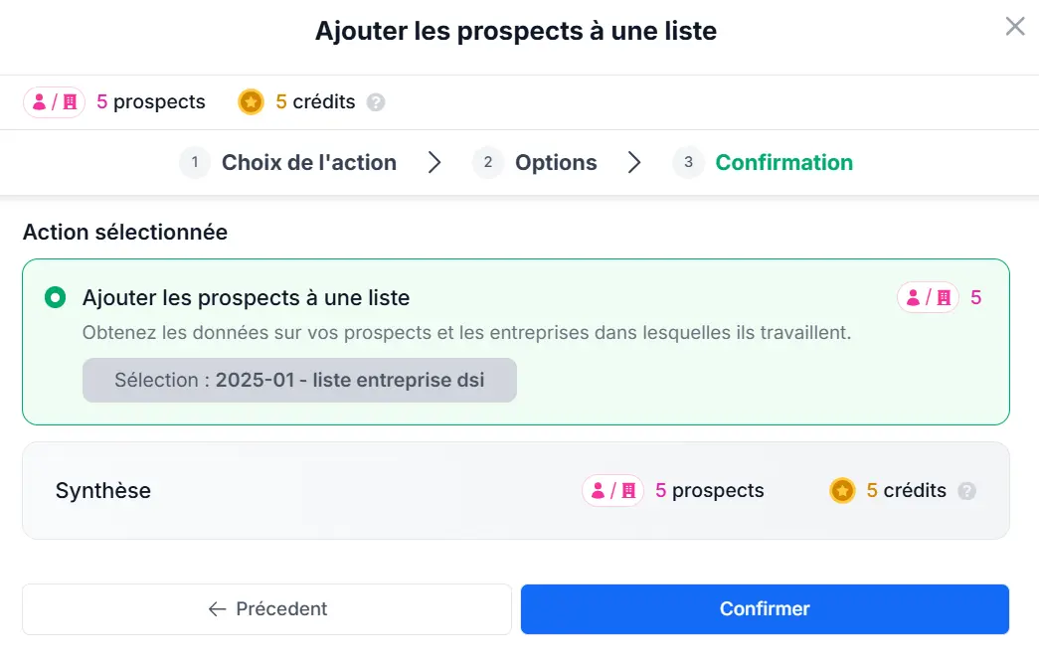Viewport: 1039px width, 666px height.
Task: Click the step 2 numbered circle
Action: pos(487,162)
